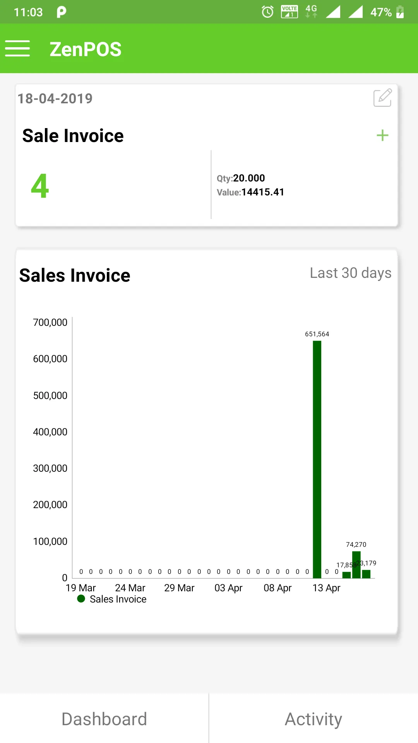Tap the edit date pencil icon
The image size is (418, 743).
tap(382, 98)
